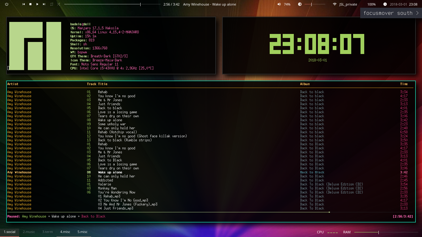The width and height of the screenshot is (422, 237).
Task: Resume playback with the play icon
Action: tap(37, 4)
